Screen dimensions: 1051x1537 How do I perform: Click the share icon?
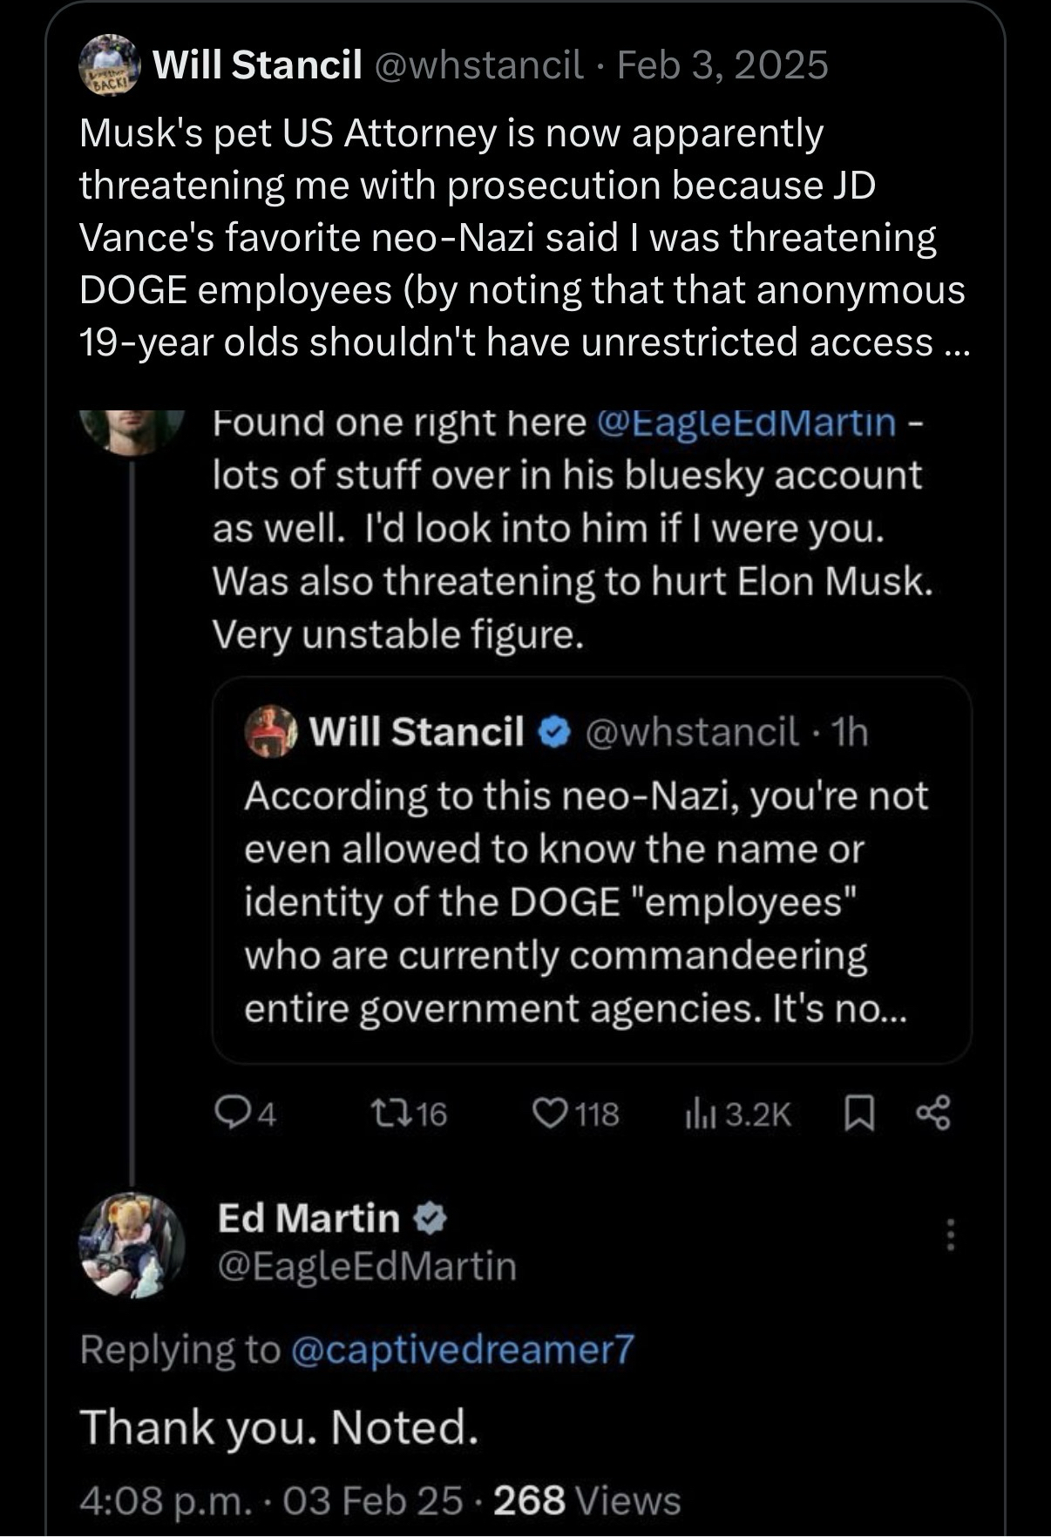933,1114
